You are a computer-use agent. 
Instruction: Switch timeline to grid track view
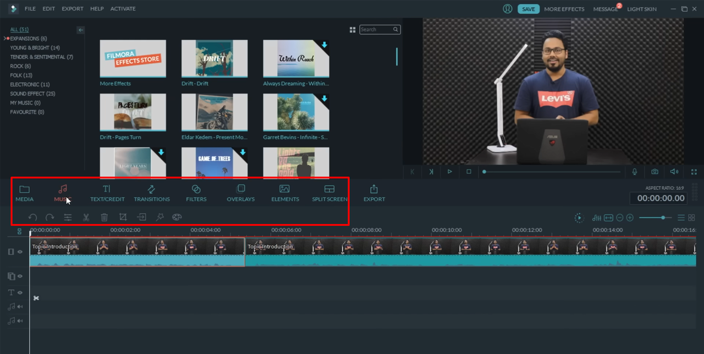(692, 218)
